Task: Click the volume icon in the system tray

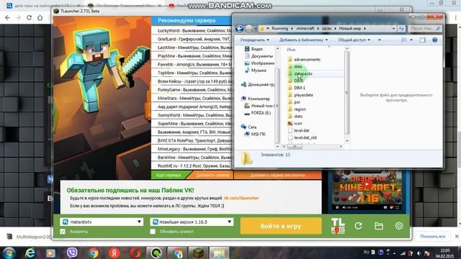Action: 419,253
